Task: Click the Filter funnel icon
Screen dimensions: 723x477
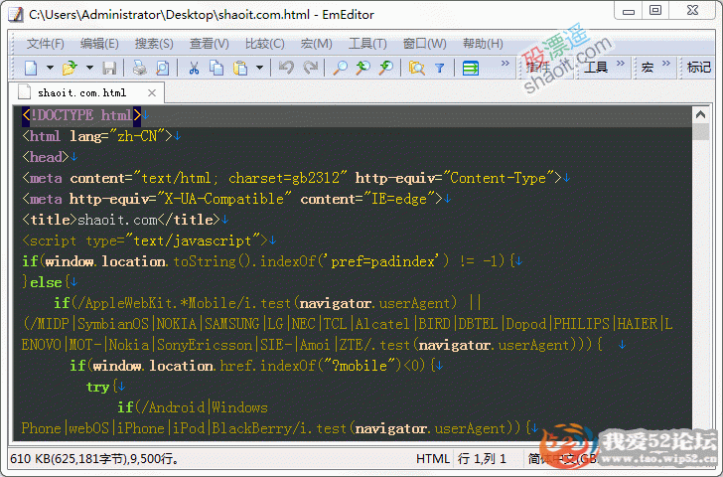Action: (439, 68)
